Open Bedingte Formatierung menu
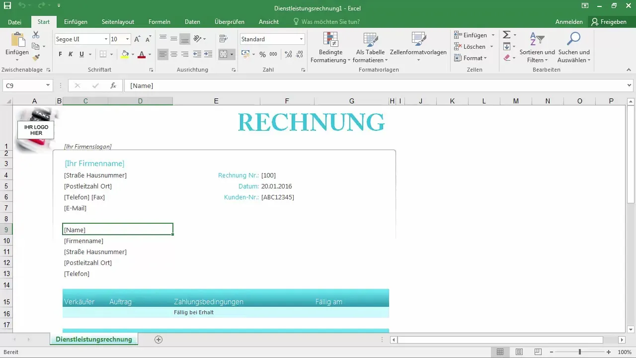Screen dimensions: 636x358 [x=330, y=47]
